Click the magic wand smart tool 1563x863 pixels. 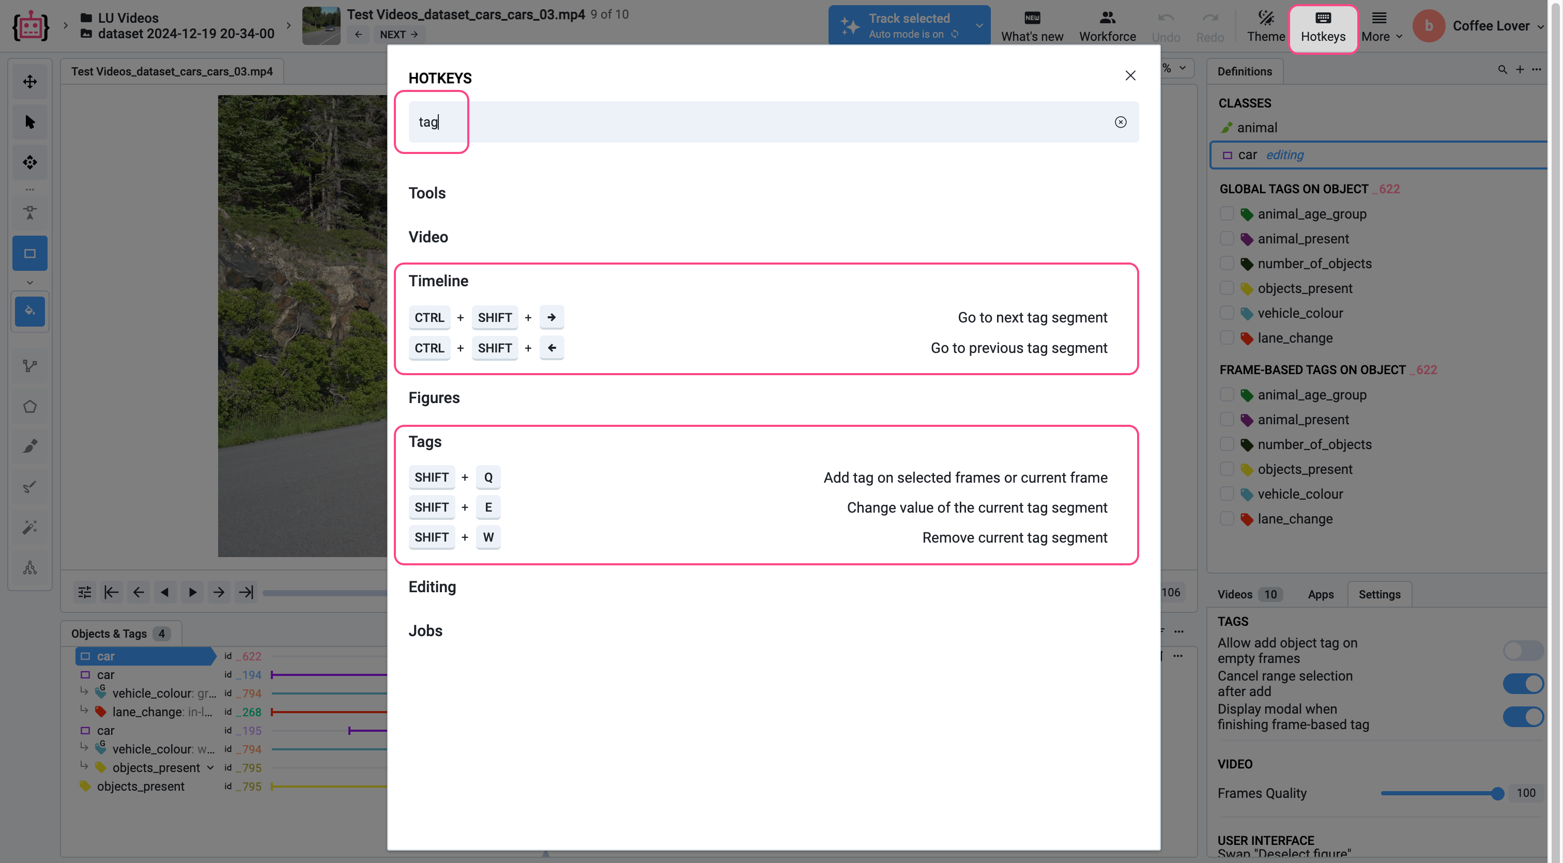point(30,527)
